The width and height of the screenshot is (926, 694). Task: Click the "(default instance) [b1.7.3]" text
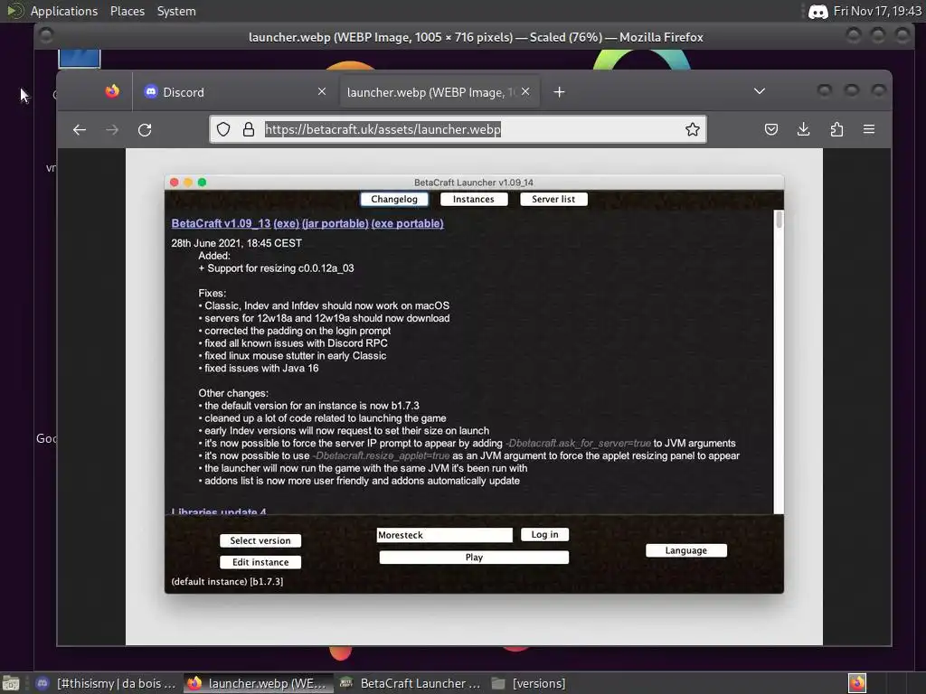point(227,582)
